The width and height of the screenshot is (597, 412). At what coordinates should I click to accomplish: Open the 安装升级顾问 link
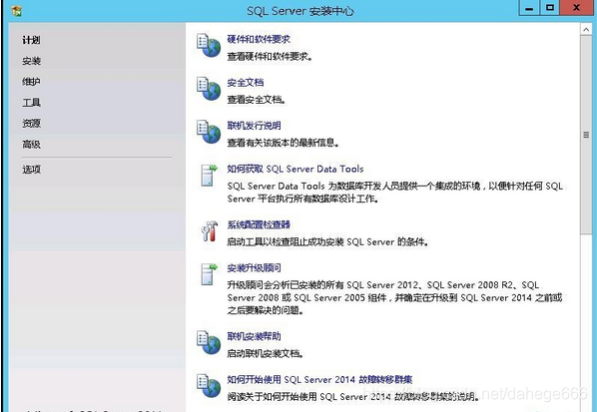(x=254, y=267)
